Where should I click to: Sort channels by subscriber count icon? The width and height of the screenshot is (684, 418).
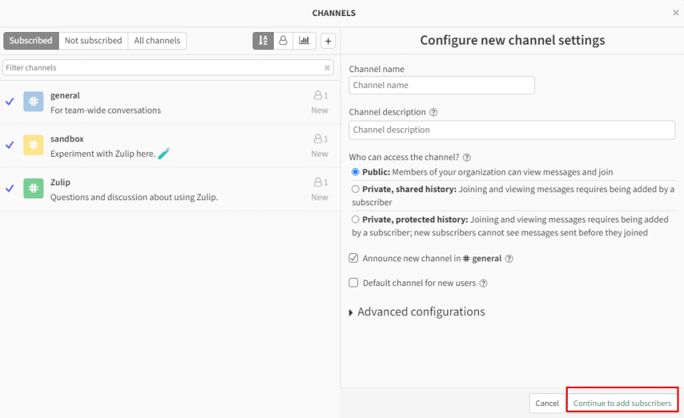coord(283,41)
